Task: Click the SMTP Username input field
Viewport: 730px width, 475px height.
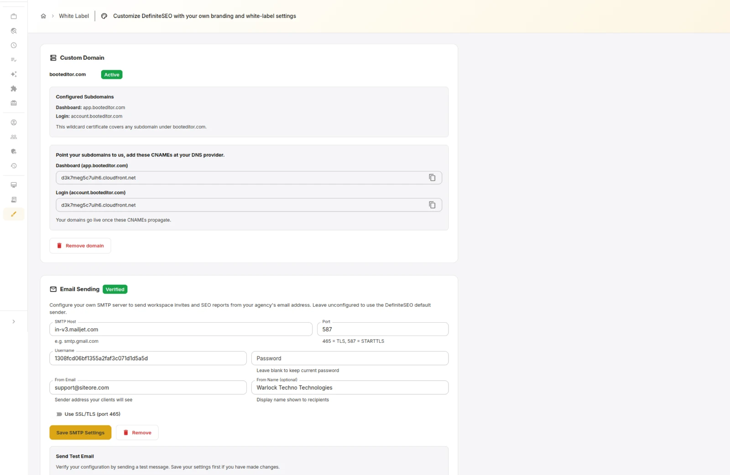Action: [x=148, y=358]
